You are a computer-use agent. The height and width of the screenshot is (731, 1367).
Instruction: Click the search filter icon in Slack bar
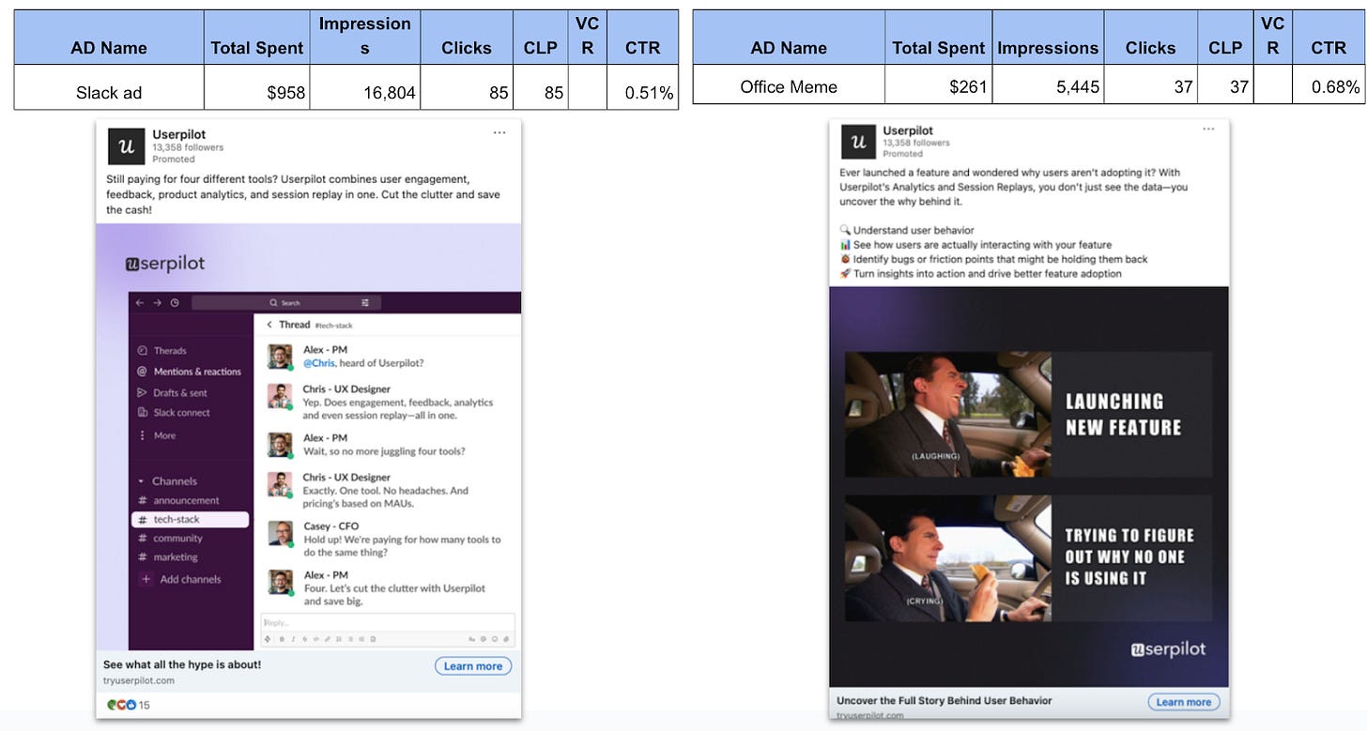tap(365, 303)
